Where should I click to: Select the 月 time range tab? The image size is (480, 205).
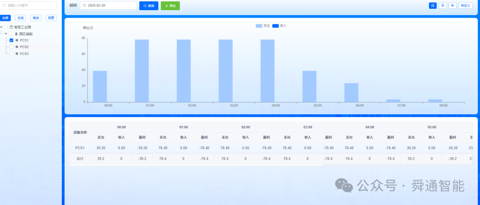pos(442,5)
